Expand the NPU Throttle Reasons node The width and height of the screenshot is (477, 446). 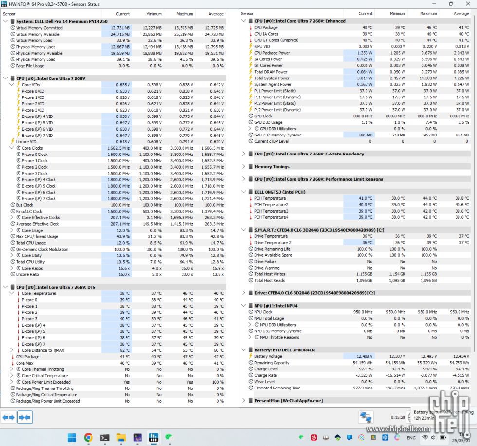coord(250,337)
